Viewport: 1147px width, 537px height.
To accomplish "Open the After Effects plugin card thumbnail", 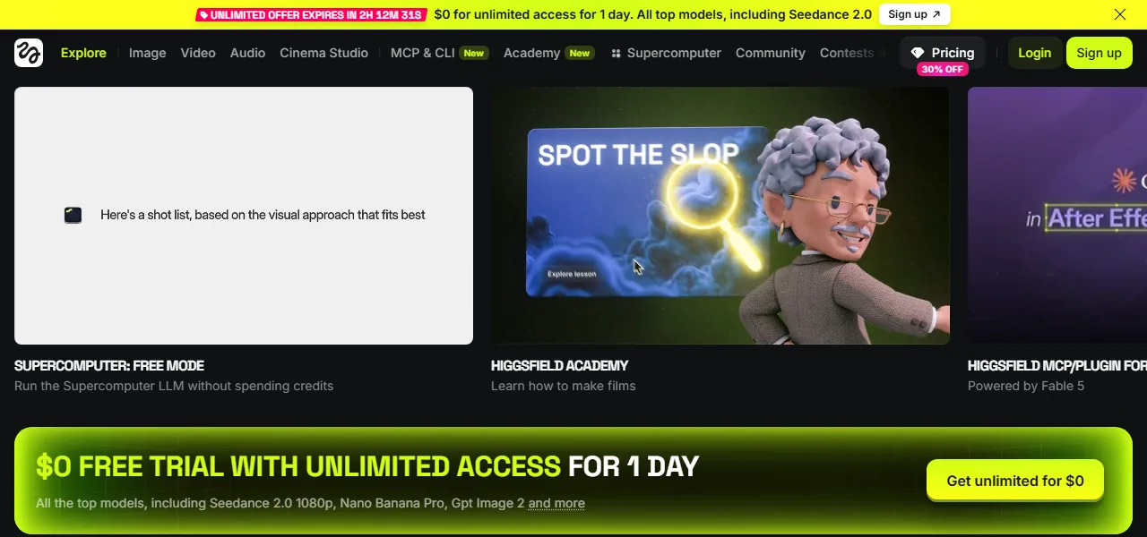I will pyautogui.click(x=1057, y=216).
